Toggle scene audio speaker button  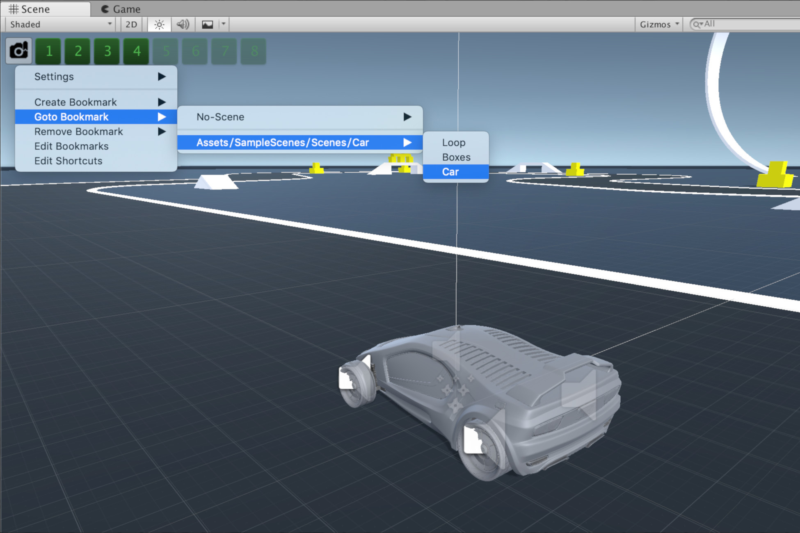click(x=183, y=24)
